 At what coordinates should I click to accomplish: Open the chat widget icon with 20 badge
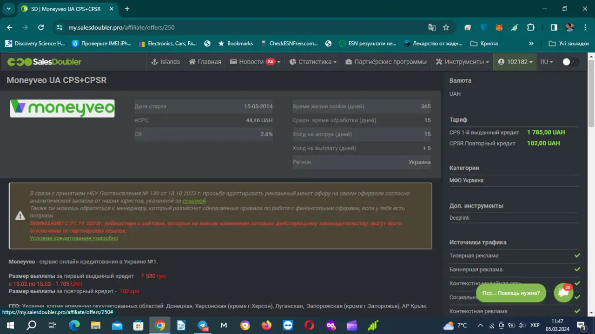coord(563,293)
